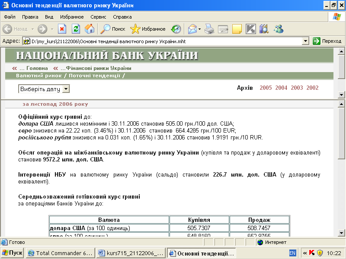Click the upper frame scrollbar up arrow
Viewport: 346px width, 259px height.
pyautogui.click(x=341, y=51)
